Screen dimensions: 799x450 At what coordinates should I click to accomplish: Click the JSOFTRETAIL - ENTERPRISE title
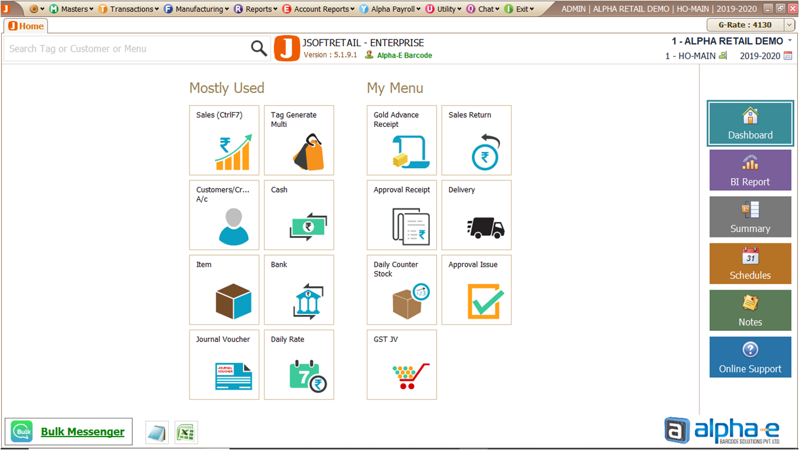point(363,43)
